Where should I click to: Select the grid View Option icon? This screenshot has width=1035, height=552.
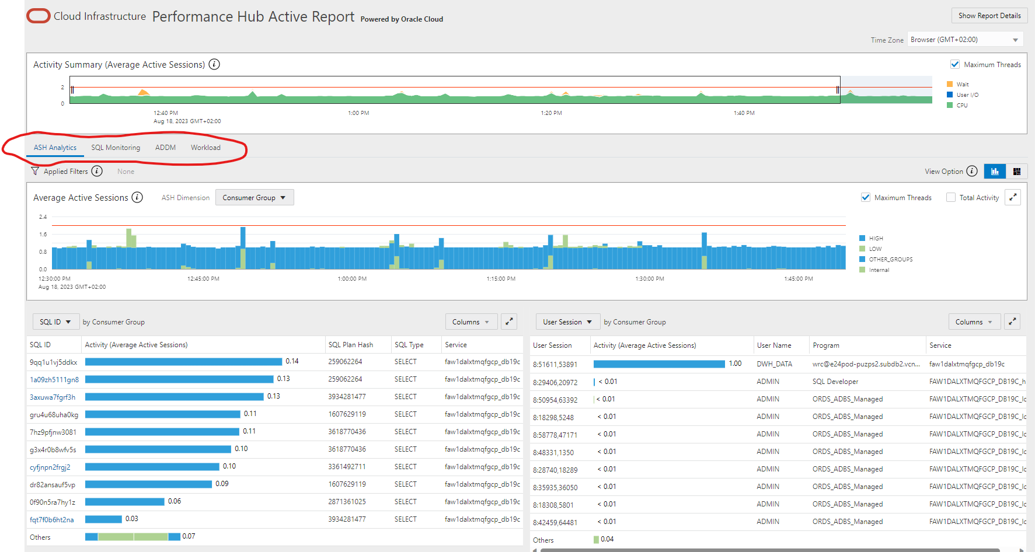1017,171
